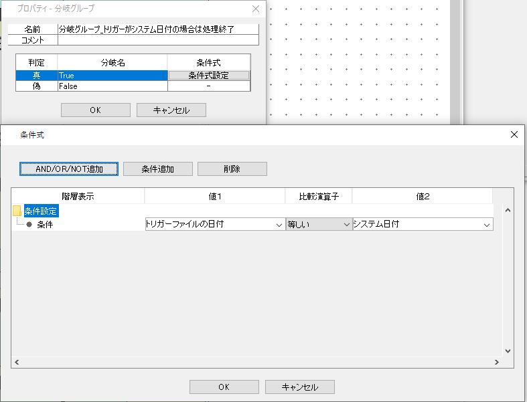The width and height of the screenshot is (527, 402).
Task: Click the empty コメント field
Action: pos(157,40)
